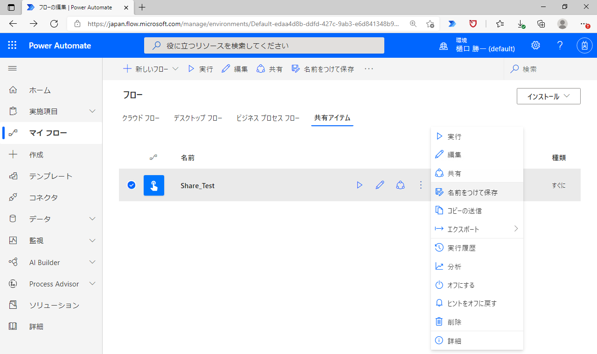
Task: Choose 編集 from the context menu
Action: click(477, 155)
